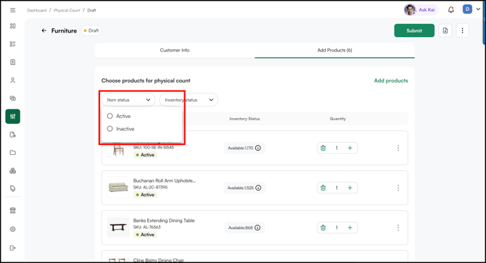486x263 pixels.
Task: Click the Cline Bistro Dining Chair name
Action: 159,260
